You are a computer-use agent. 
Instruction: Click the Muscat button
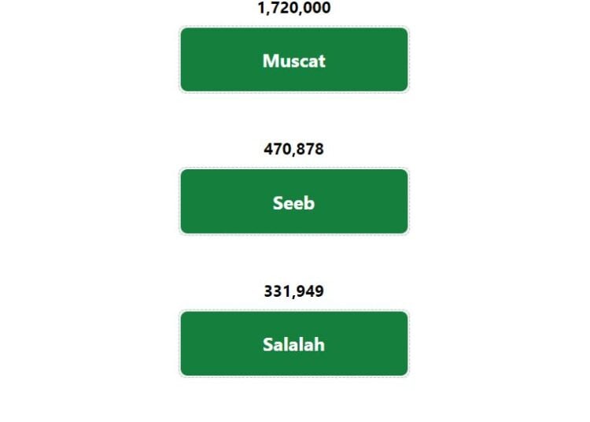coord(294,60)
